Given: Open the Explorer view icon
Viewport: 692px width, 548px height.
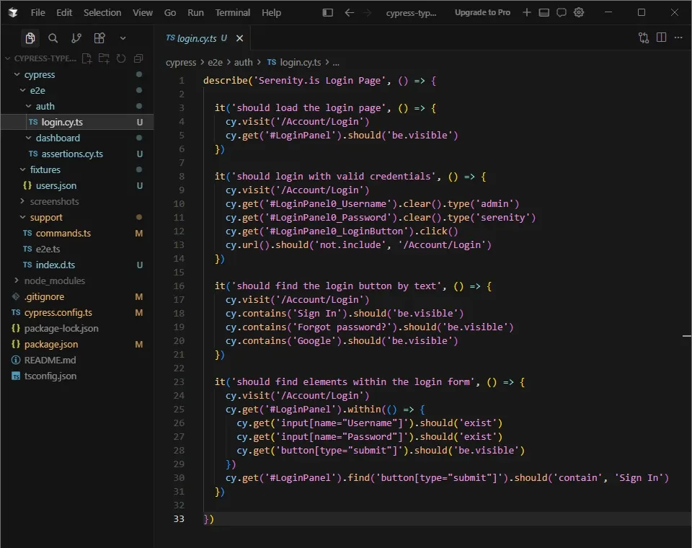Looking at the screenshot, I should pos(30,38).
